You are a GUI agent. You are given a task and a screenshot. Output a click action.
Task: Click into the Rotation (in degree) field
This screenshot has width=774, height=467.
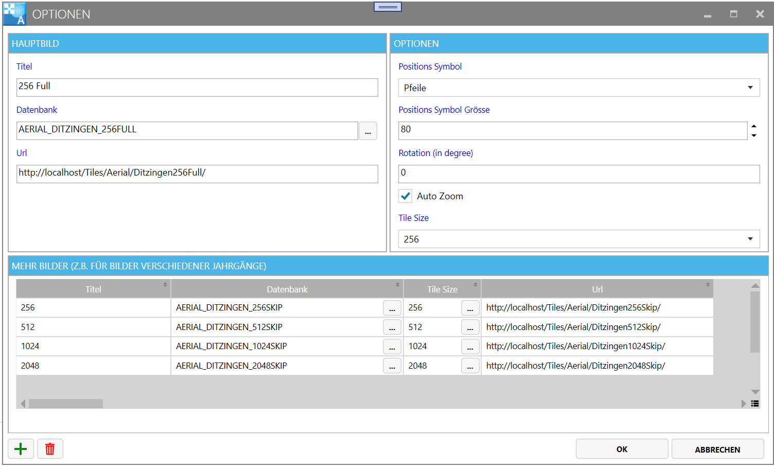[578, 174]
